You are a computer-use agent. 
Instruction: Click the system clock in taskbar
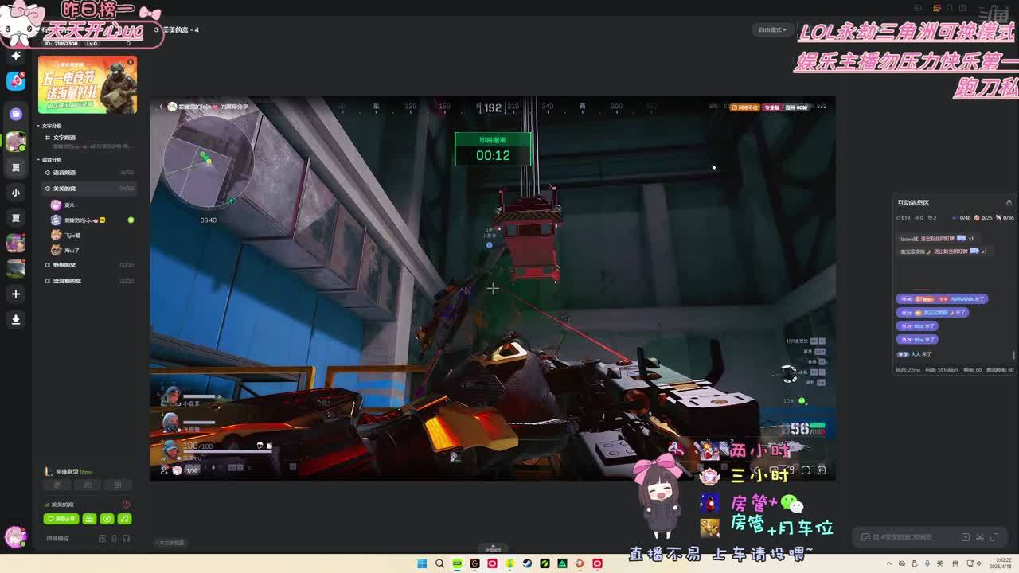[x=1001, y=563]
